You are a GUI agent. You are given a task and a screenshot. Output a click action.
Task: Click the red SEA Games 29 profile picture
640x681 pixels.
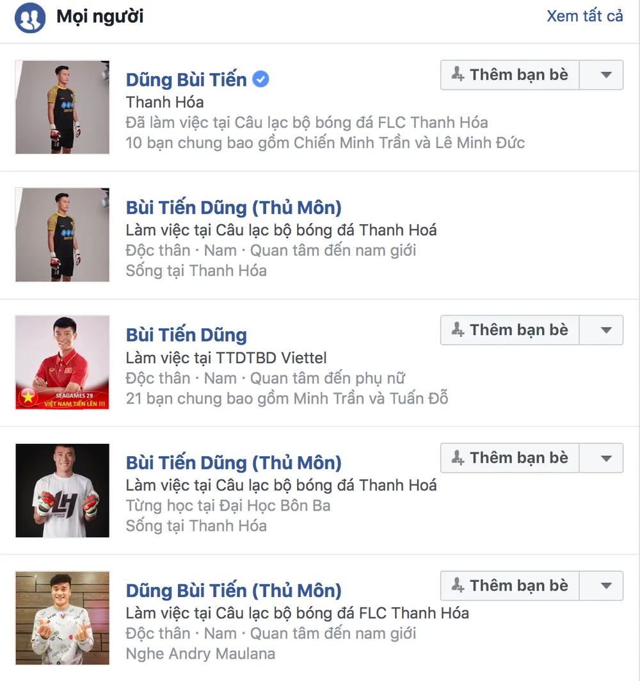(x=63, y=363)
